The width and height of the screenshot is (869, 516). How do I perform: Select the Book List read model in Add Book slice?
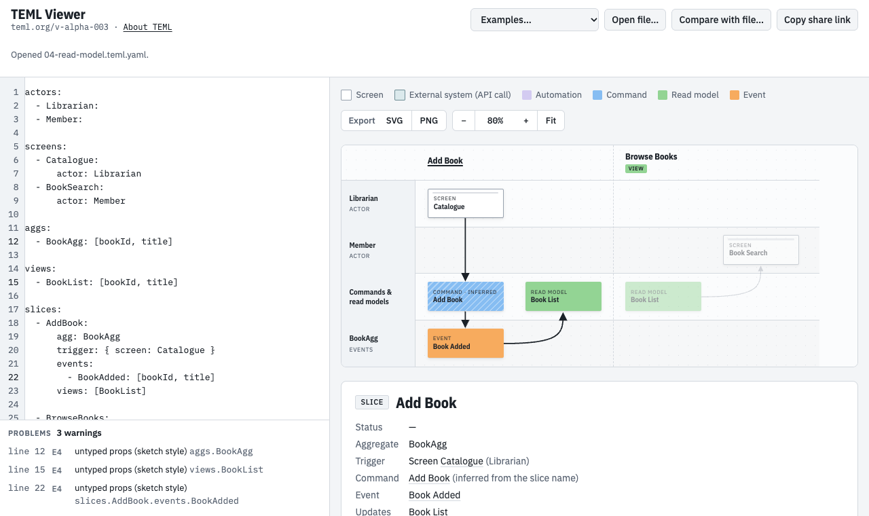pyautogui.click(x=563, y=296)
